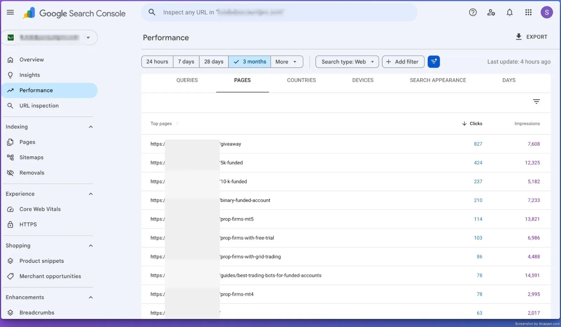Open the account avatar S
The image size is (561, 327).
point(546,13)
